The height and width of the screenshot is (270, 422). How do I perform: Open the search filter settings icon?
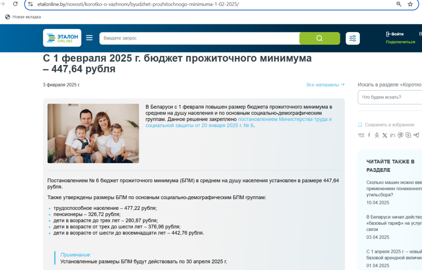[x=353, y=38]
